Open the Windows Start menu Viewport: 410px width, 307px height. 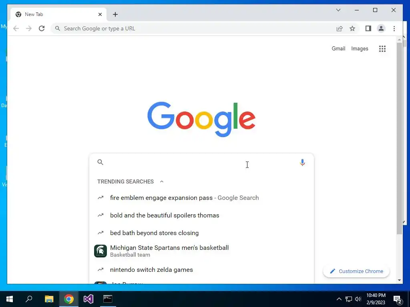click(10, 299)
